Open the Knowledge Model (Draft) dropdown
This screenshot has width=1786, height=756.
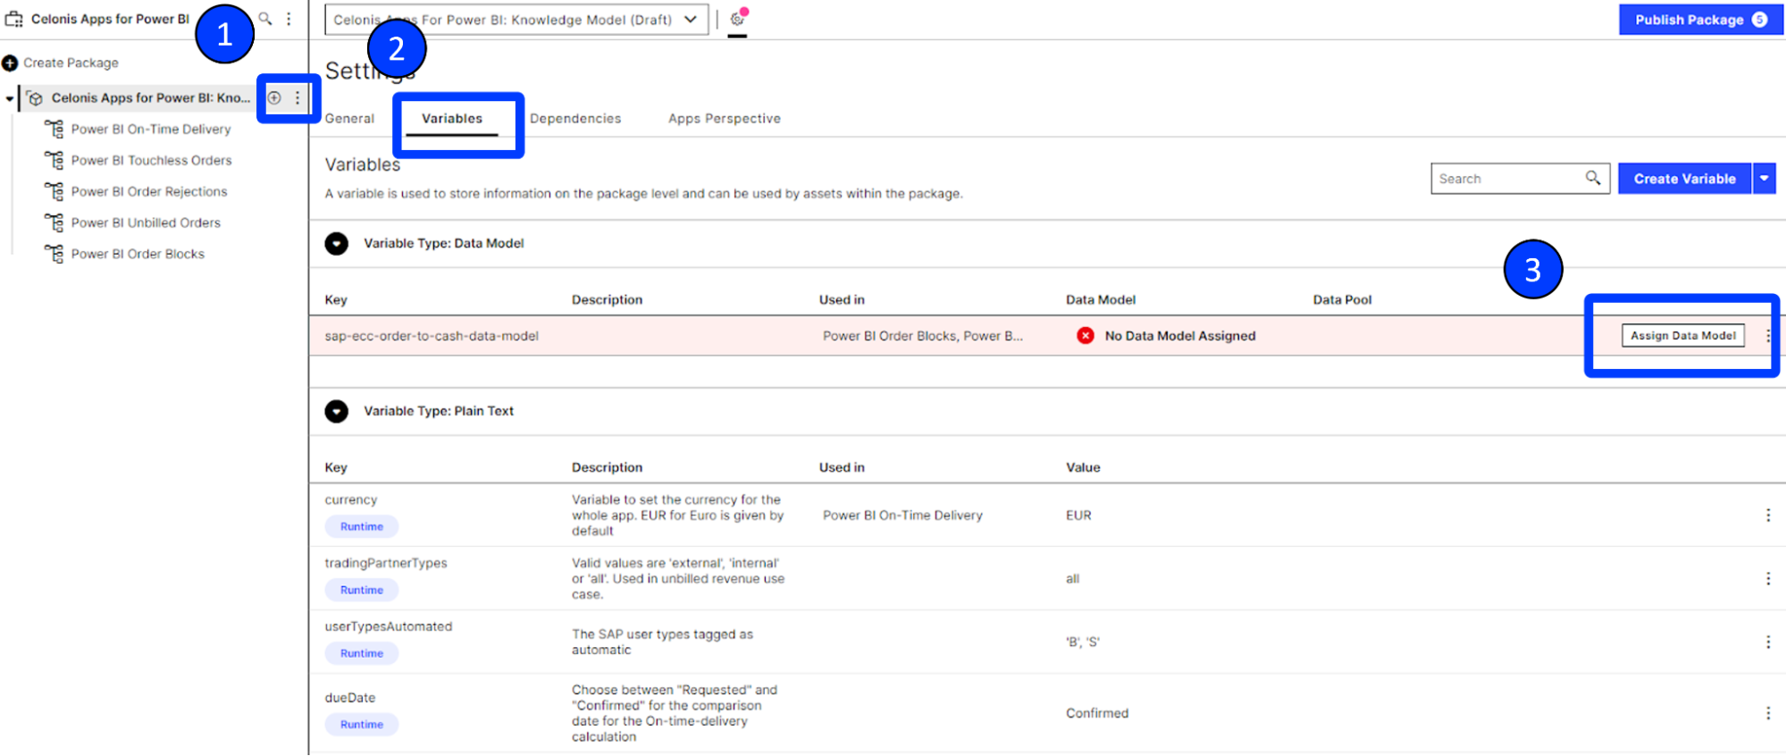(x=516, y=19)
